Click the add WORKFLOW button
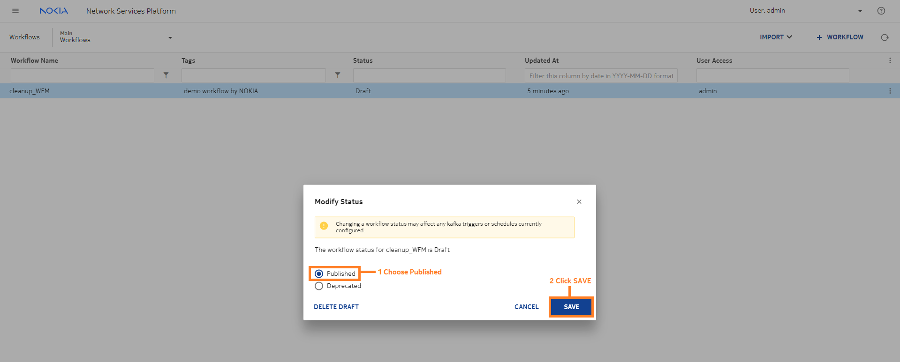Viewport: 900px width, 362px height. click(839, 37)
